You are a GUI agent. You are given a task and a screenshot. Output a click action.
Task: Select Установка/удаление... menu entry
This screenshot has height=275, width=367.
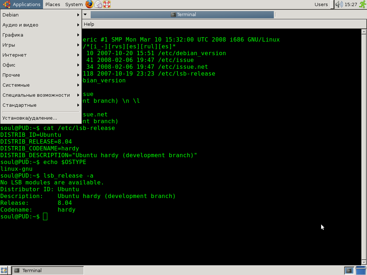pos(41,118)
